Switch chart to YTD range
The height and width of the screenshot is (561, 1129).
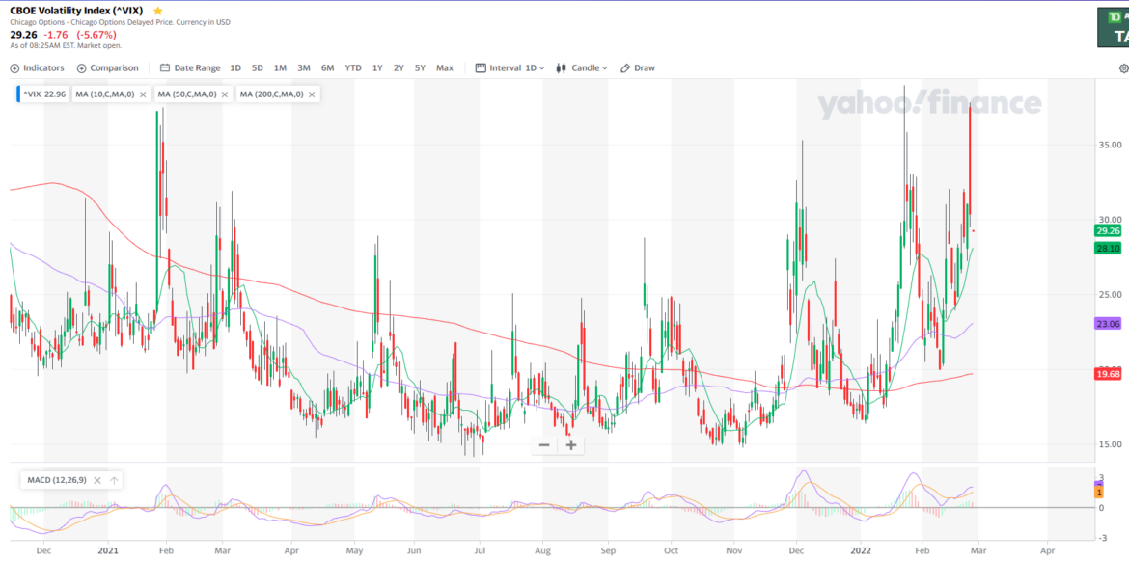(x=352, y=67)
